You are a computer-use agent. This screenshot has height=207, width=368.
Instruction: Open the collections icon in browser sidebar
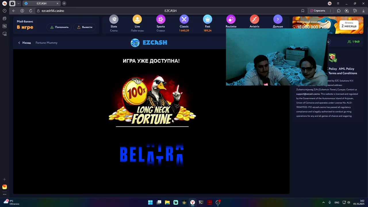[x=5, y=18]
